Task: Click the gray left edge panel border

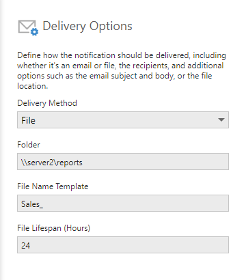Action: pos(2,140)
